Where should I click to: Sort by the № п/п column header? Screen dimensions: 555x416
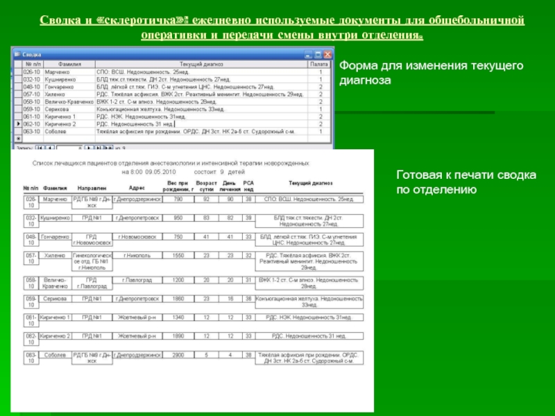[33, 64]
